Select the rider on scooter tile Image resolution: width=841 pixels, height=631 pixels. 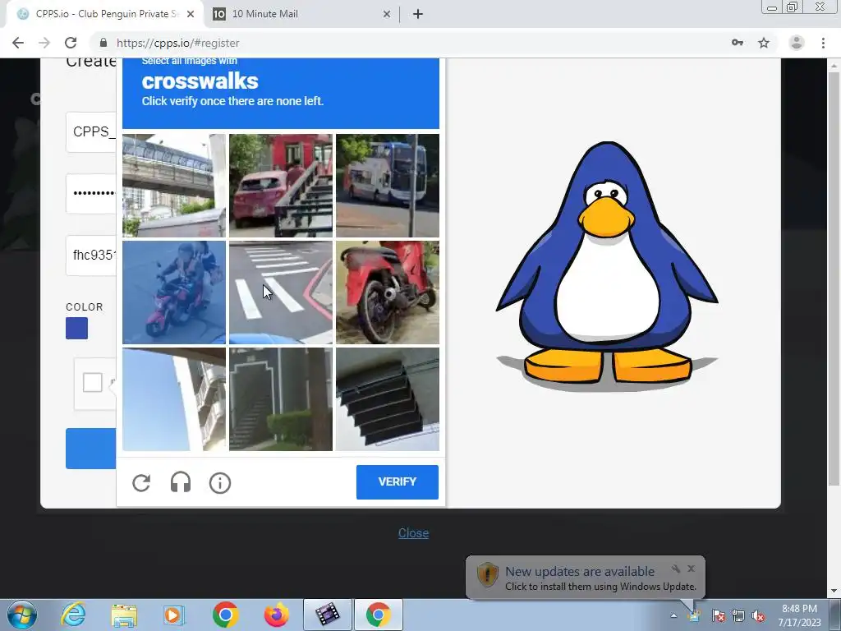point(174,292)
